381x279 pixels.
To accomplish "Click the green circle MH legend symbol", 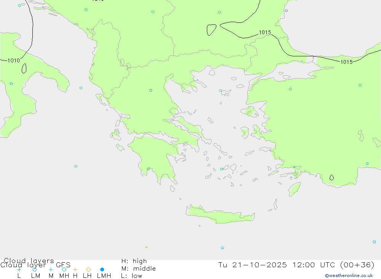I will 64,269.
